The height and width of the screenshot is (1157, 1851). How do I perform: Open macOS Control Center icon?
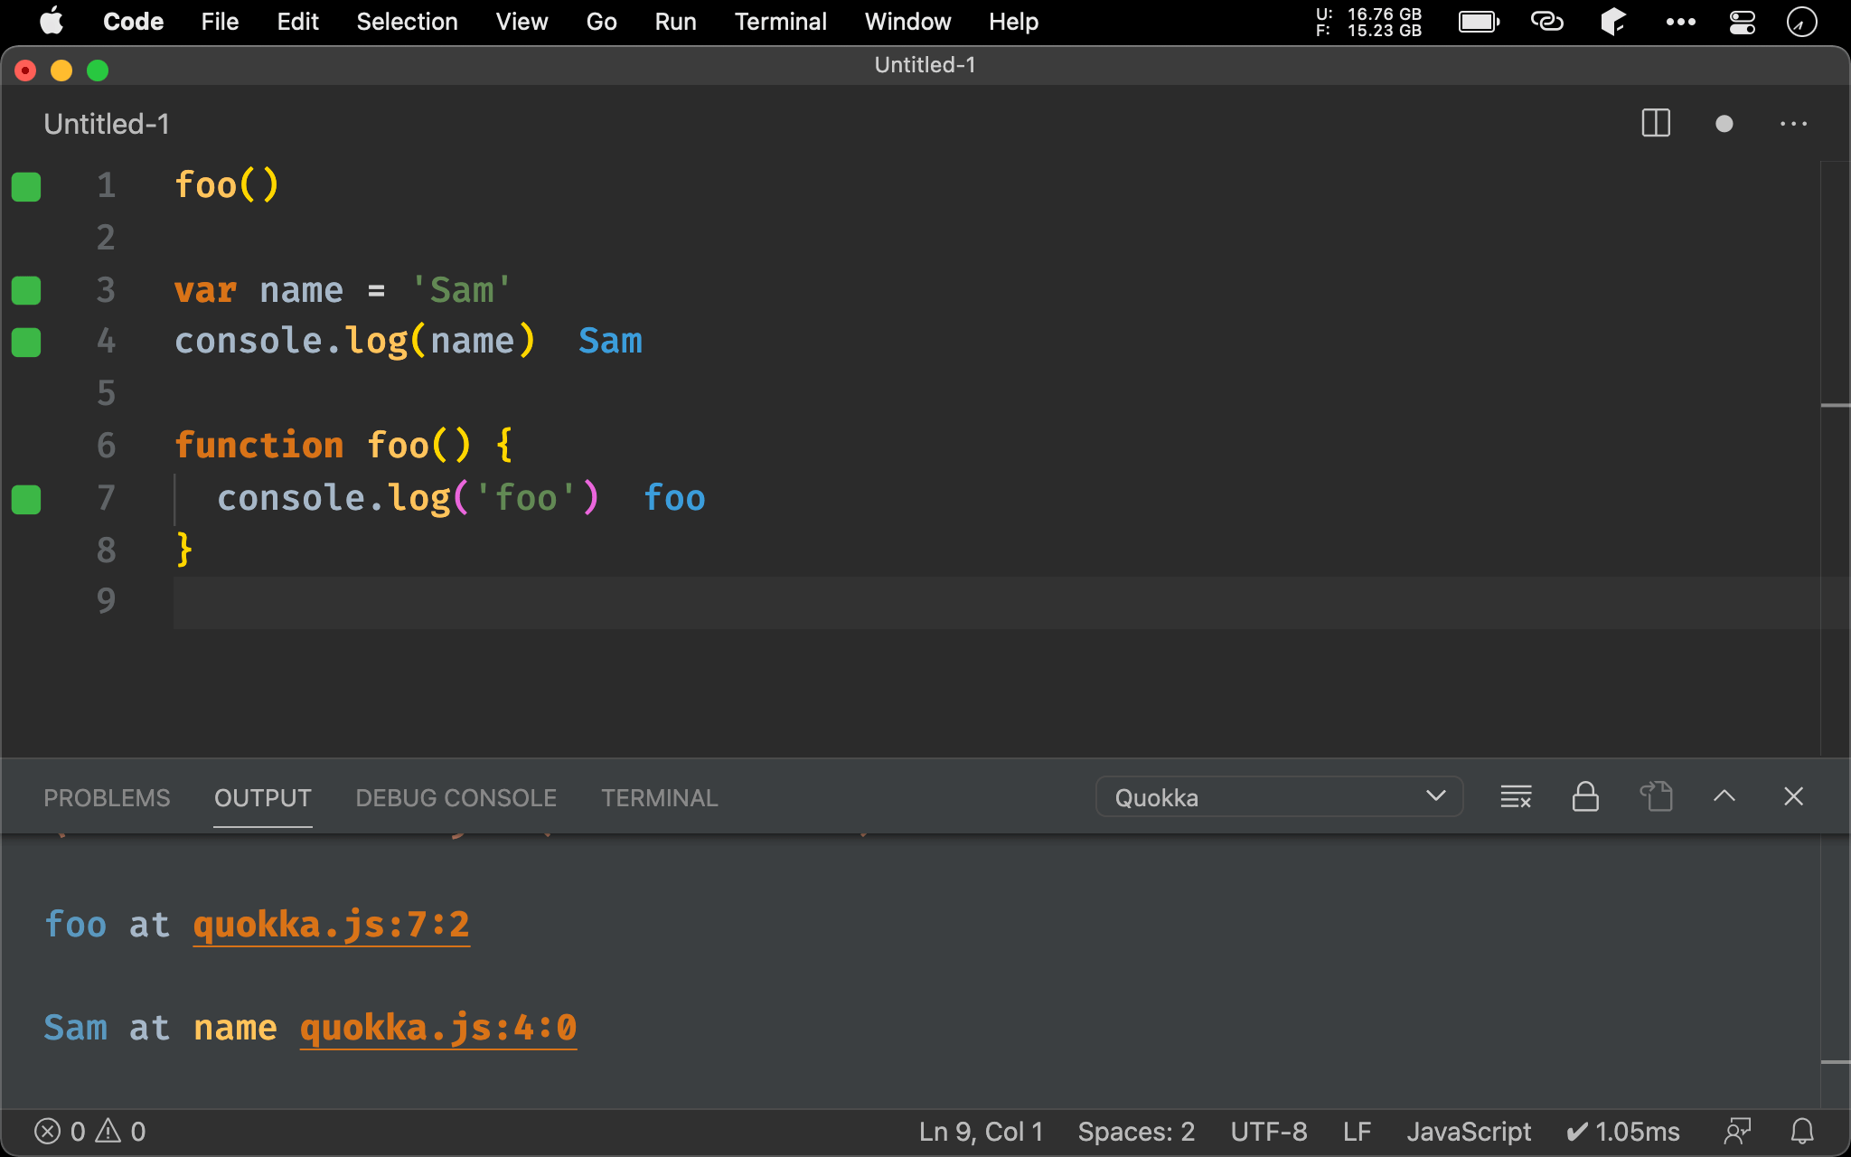pos(1742,22)
